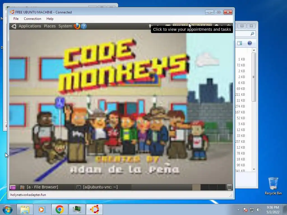
Task: Click the Ubuntu panel clock and date
Action: [x=192, y=25]
